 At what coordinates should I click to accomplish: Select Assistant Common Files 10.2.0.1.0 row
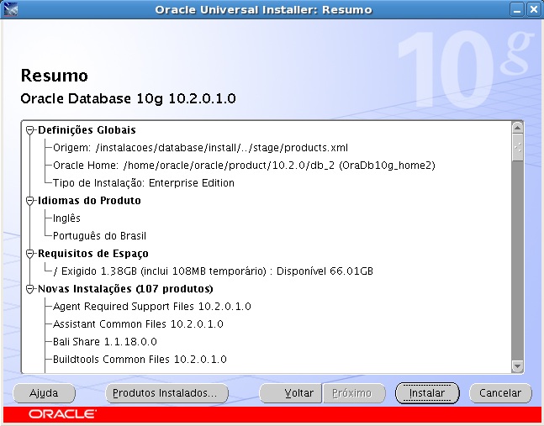[138, 324]
